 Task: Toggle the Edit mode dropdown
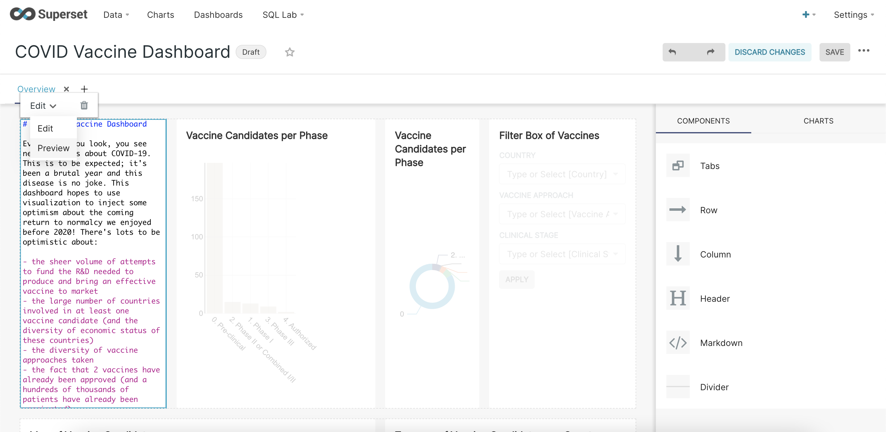[43, 106]
